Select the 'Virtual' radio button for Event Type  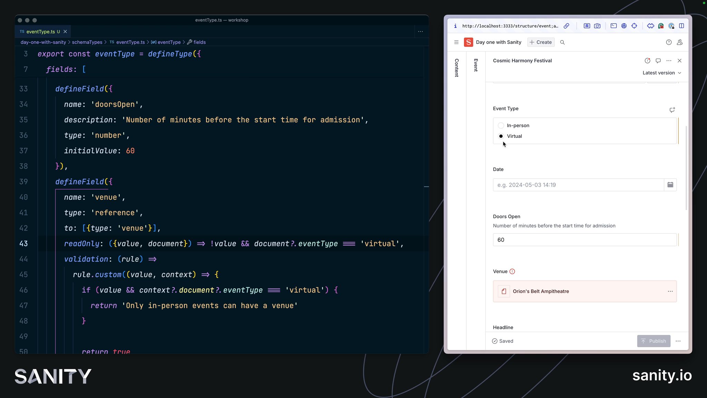click(501, 136)
